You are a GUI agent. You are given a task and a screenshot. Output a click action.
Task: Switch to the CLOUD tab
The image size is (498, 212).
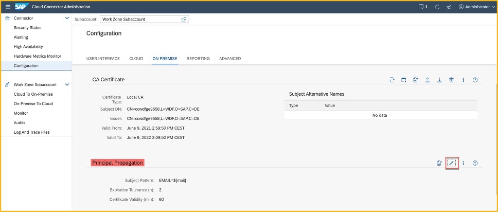click(136, 59)
